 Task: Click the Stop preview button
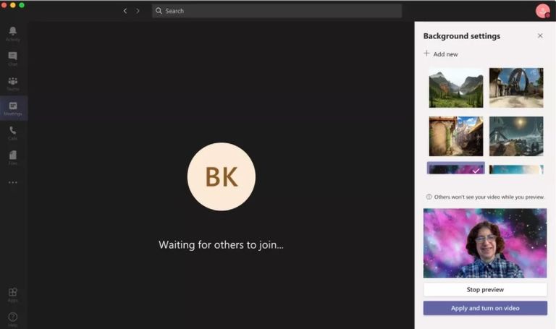(485, 290)
